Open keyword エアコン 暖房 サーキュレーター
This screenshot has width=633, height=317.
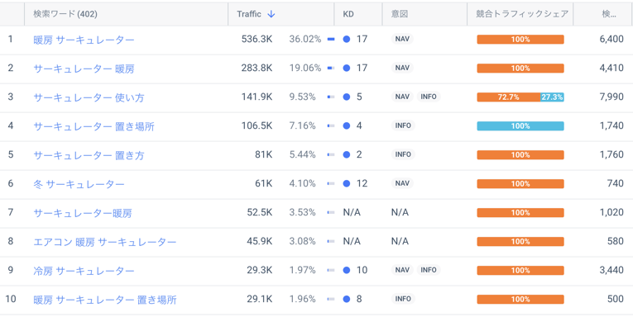(104, 242)
